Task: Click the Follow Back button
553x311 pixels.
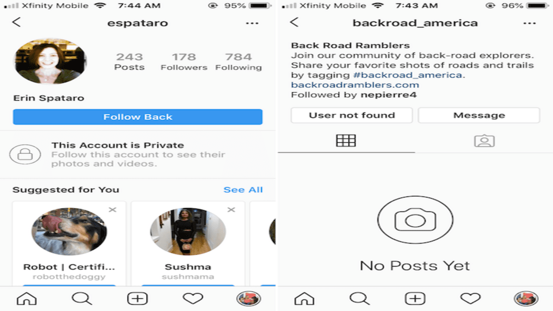Action: pos(138,117)
